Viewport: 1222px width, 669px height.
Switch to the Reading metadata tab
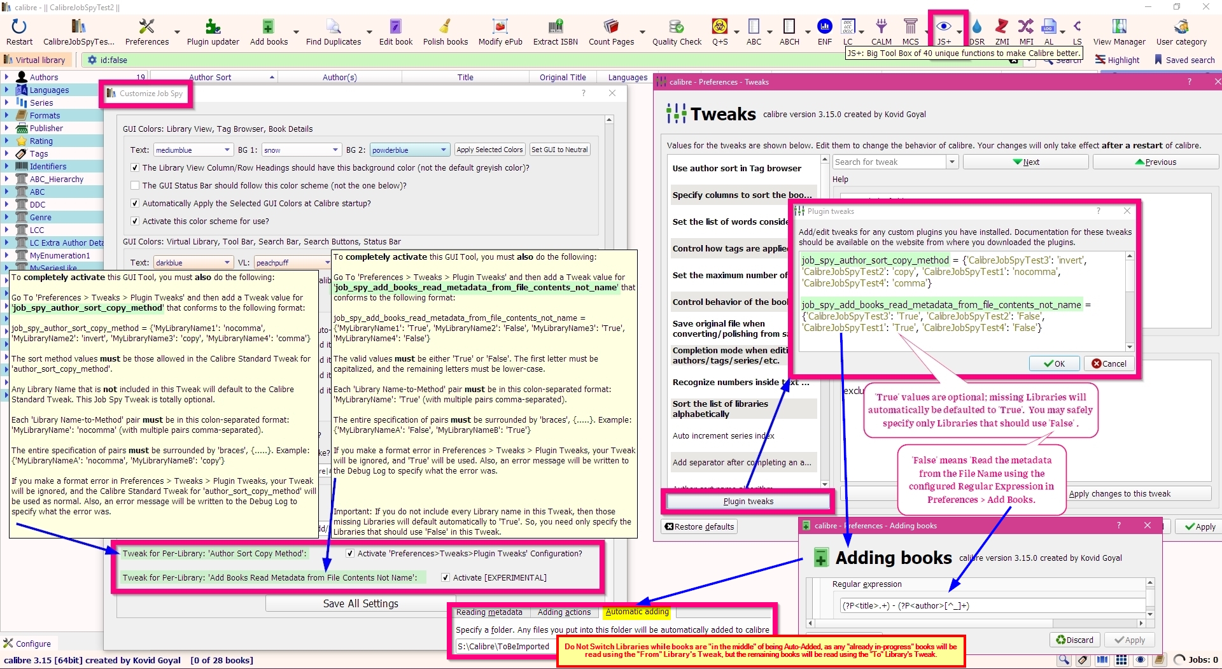[x=489, y=612]
